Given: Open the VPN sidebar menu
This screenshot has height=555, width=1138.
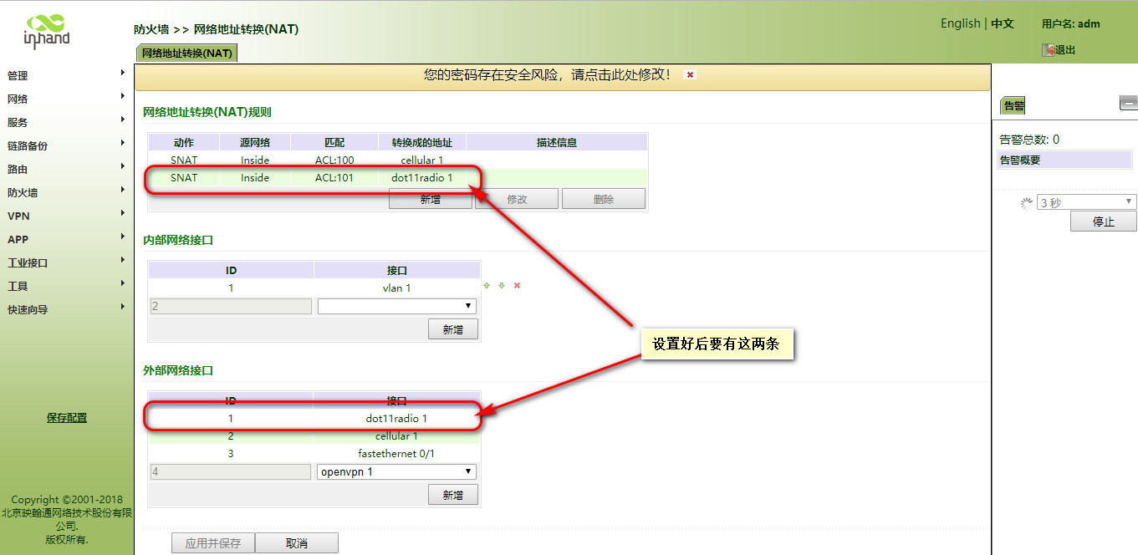Looking at the screenshot, I should [x=18, y=216].
